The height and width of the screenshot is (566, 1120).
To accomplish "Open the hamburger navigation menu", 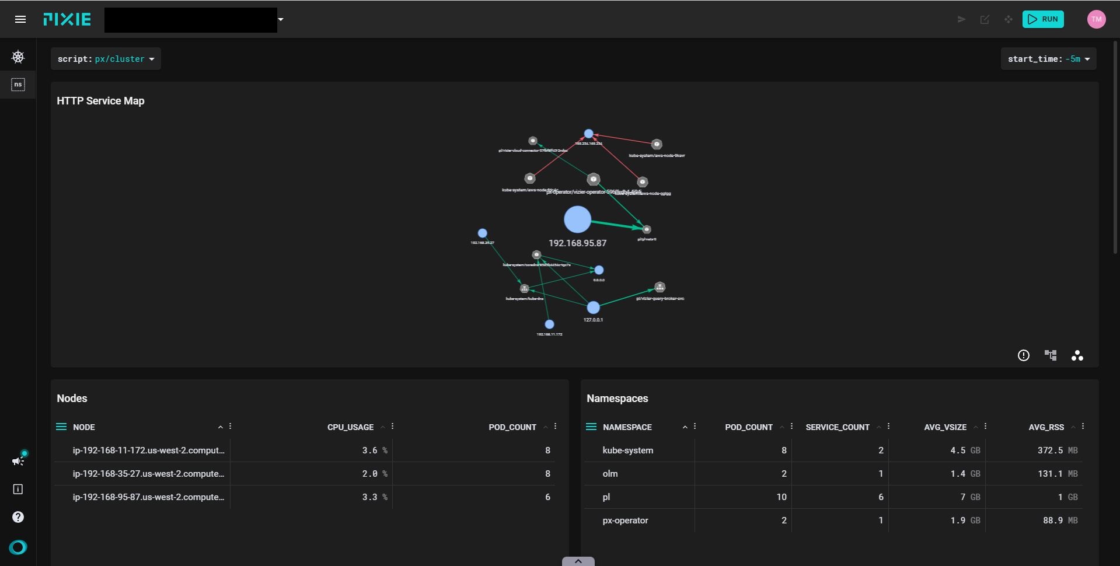I will click(x=20, y=19).
